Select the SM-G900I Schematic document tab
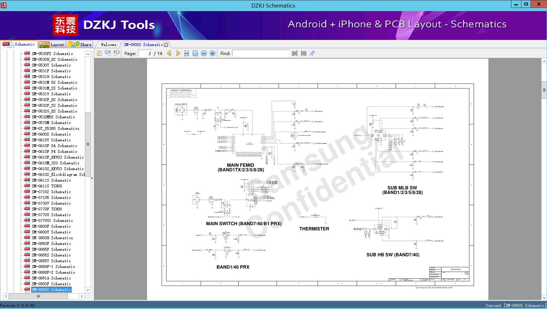The width and height of the screenshot is (547, 309). click(x=143, y=45)
